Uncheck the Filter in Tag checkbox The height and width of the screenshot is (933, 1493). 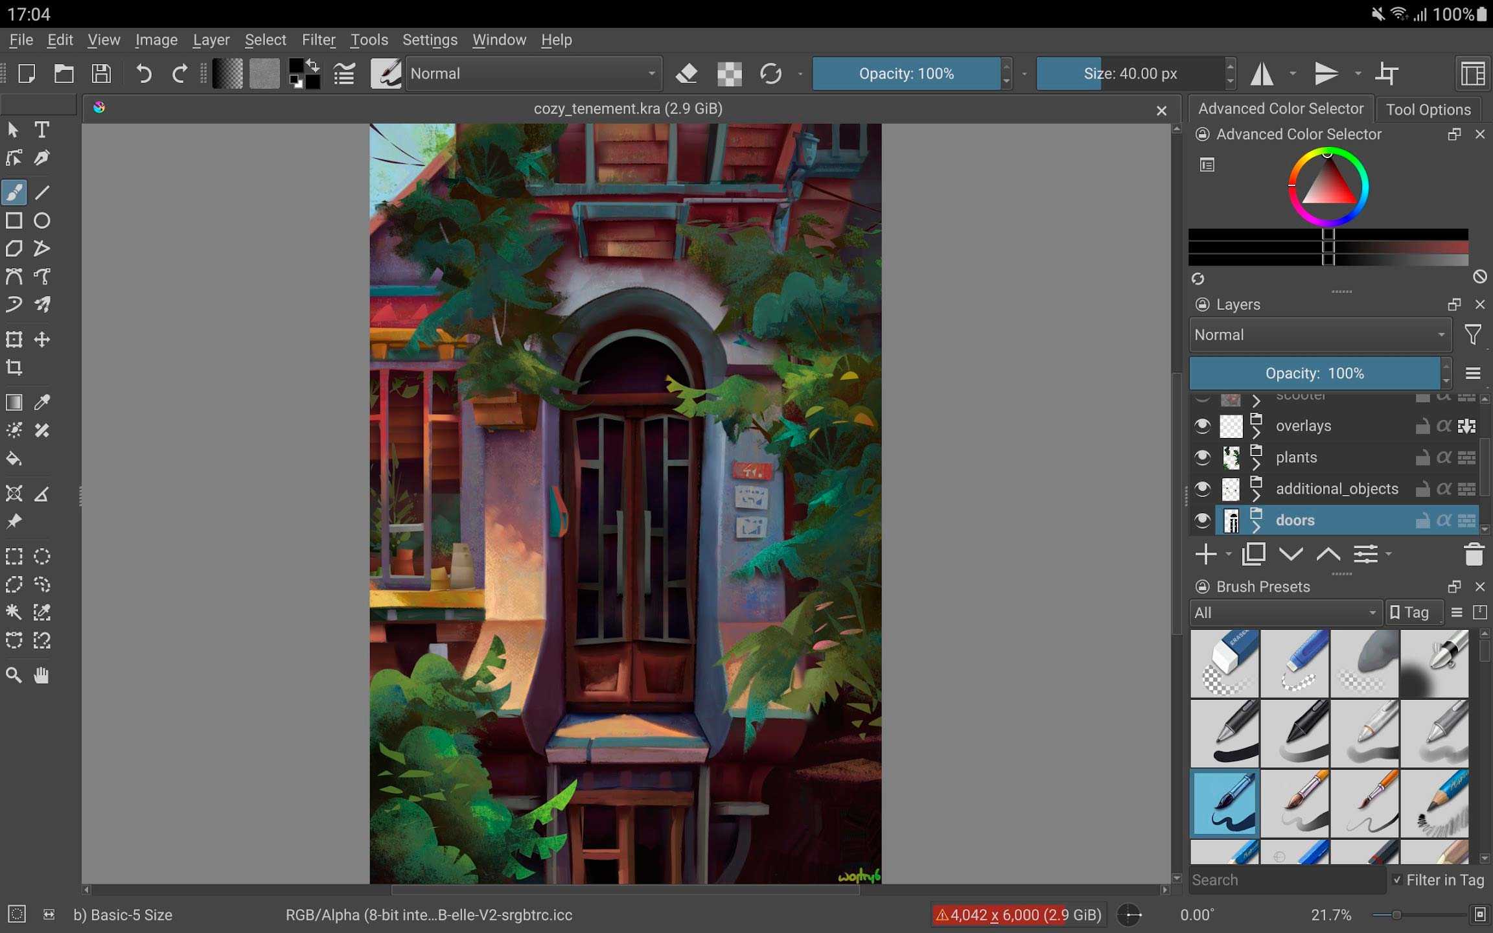tap(1397, 880)
